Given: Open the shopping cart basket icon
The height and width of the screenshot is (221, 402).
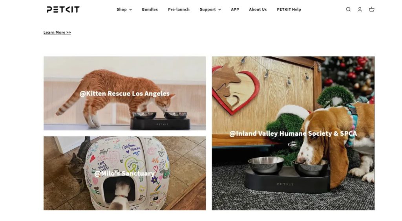Looking at the screenshot, I should point(371,9).
